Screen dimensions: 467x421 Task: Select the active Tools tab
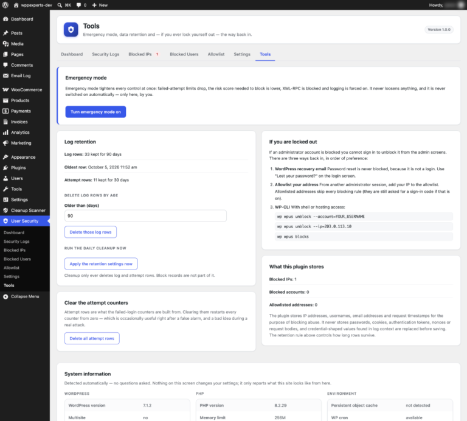tap(265, 54)
